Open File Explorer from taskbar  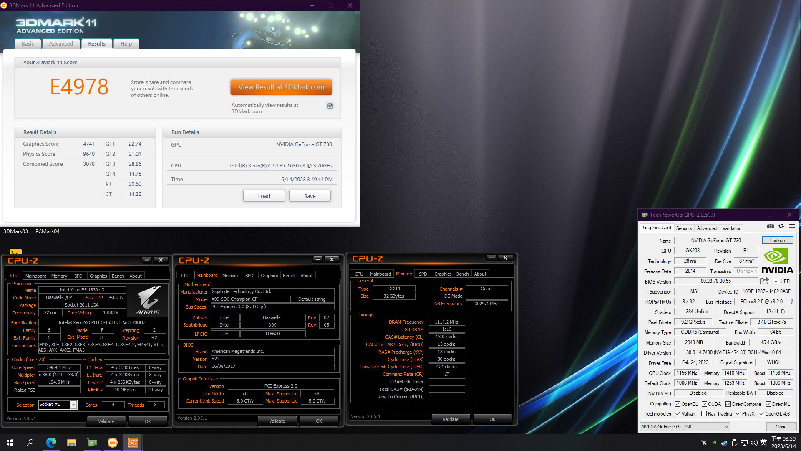click(x=71, y=443)
